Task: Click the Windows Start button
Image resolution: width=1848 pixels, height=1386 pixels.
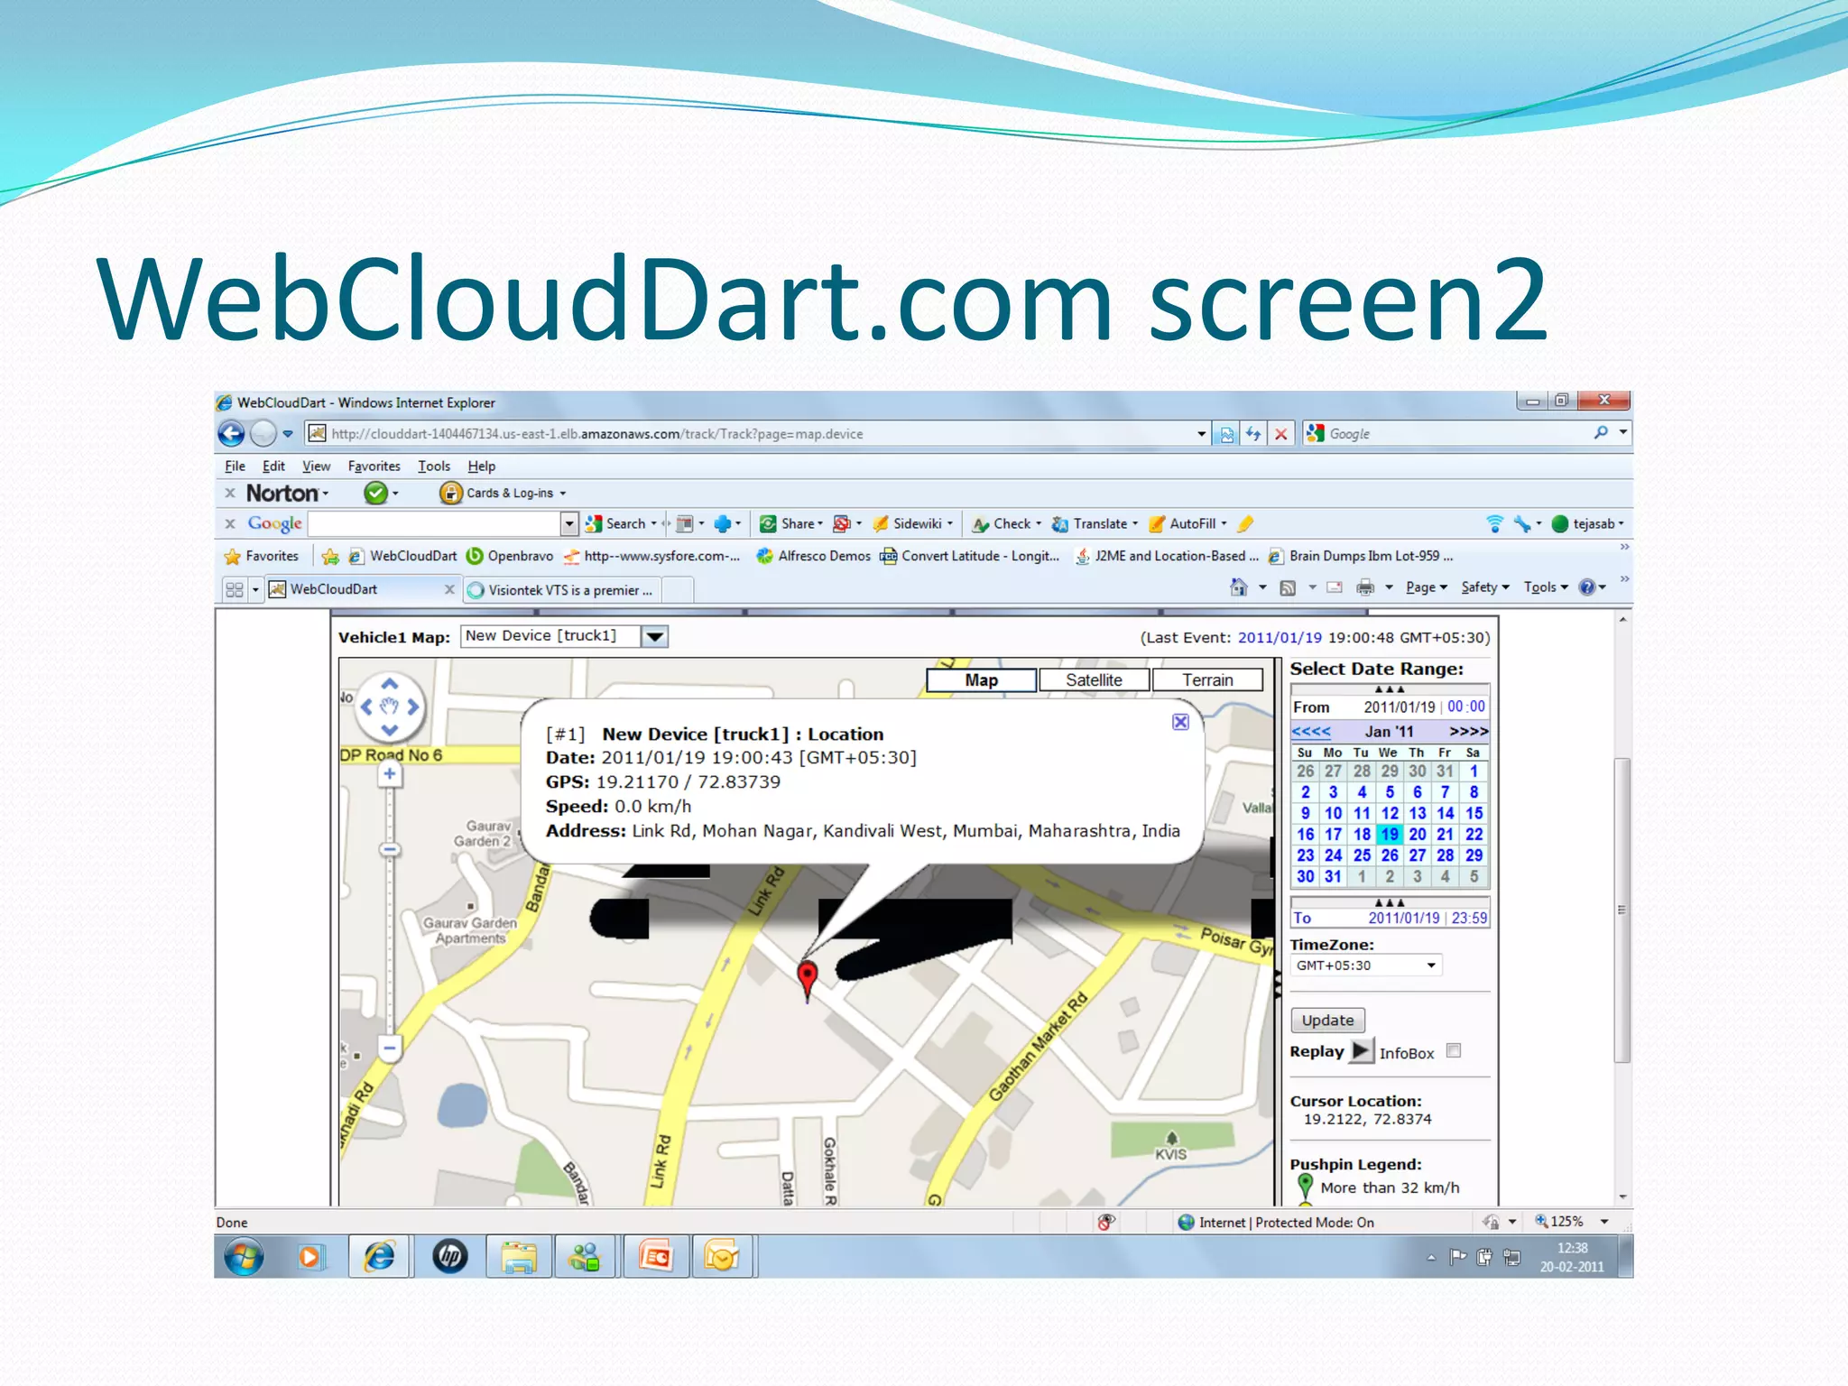Action: pos(244,1257)
